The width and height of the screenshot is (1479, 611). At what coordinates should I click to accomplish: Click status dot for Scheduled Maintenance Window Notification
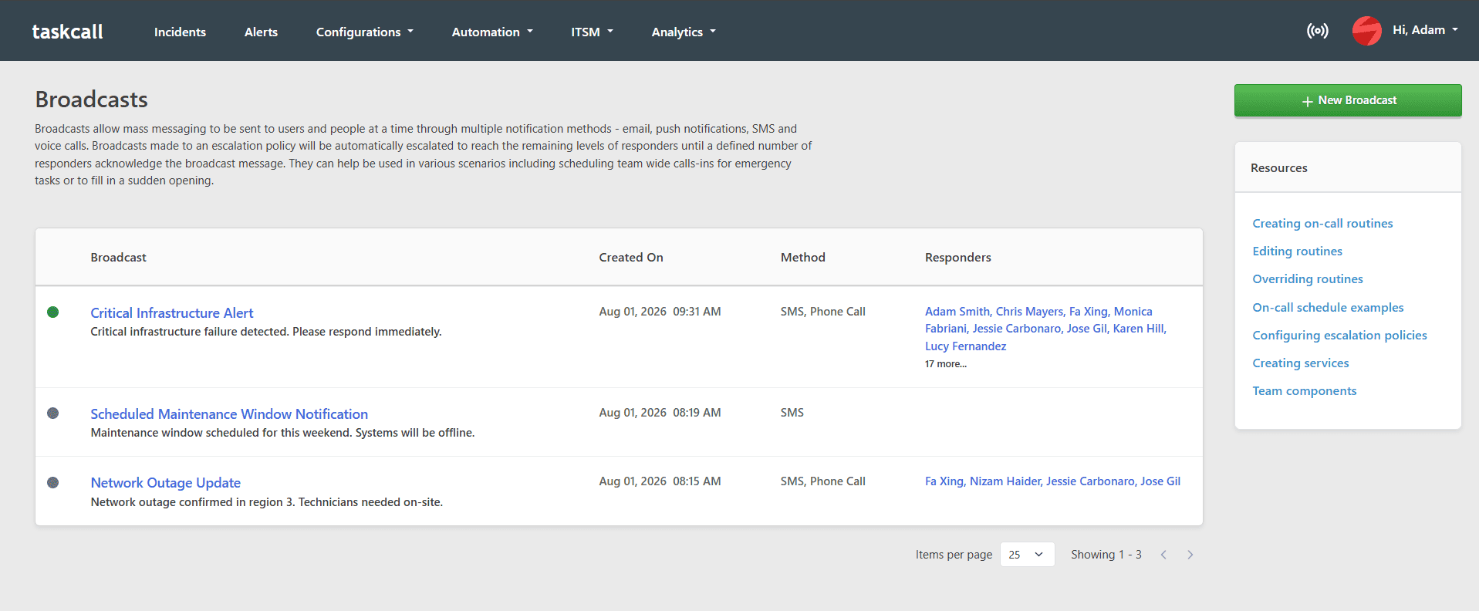click(x=52, y=414)
